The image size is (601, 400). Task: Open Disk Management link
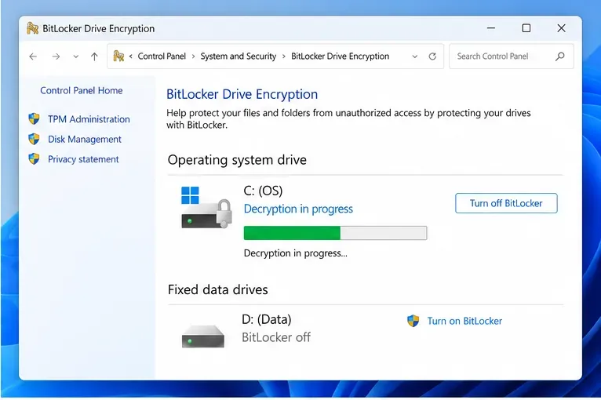coord(84,139)
